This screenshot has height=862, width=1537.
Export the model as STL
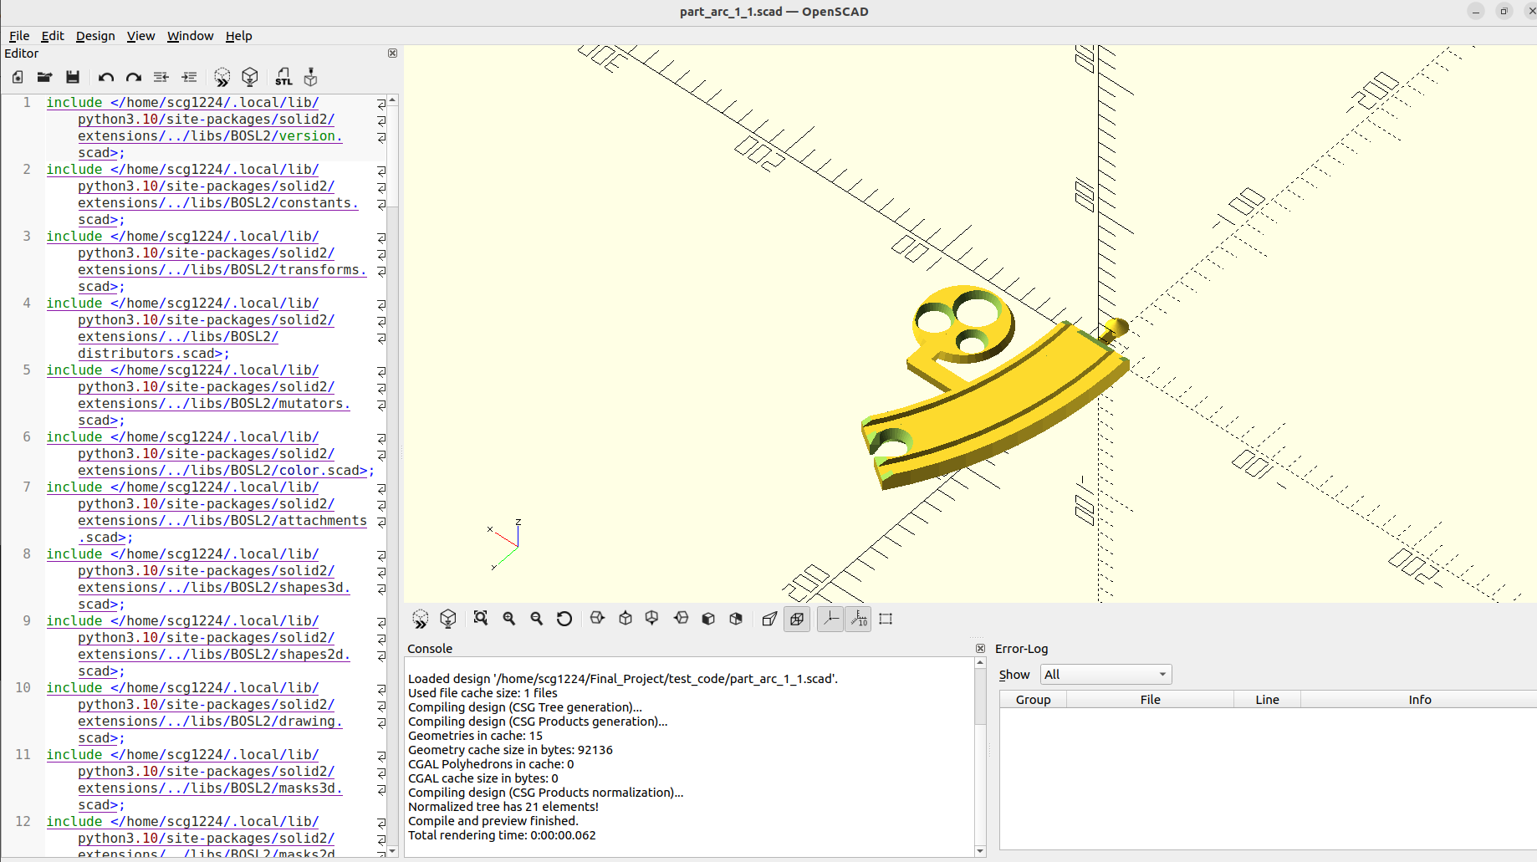283,77
